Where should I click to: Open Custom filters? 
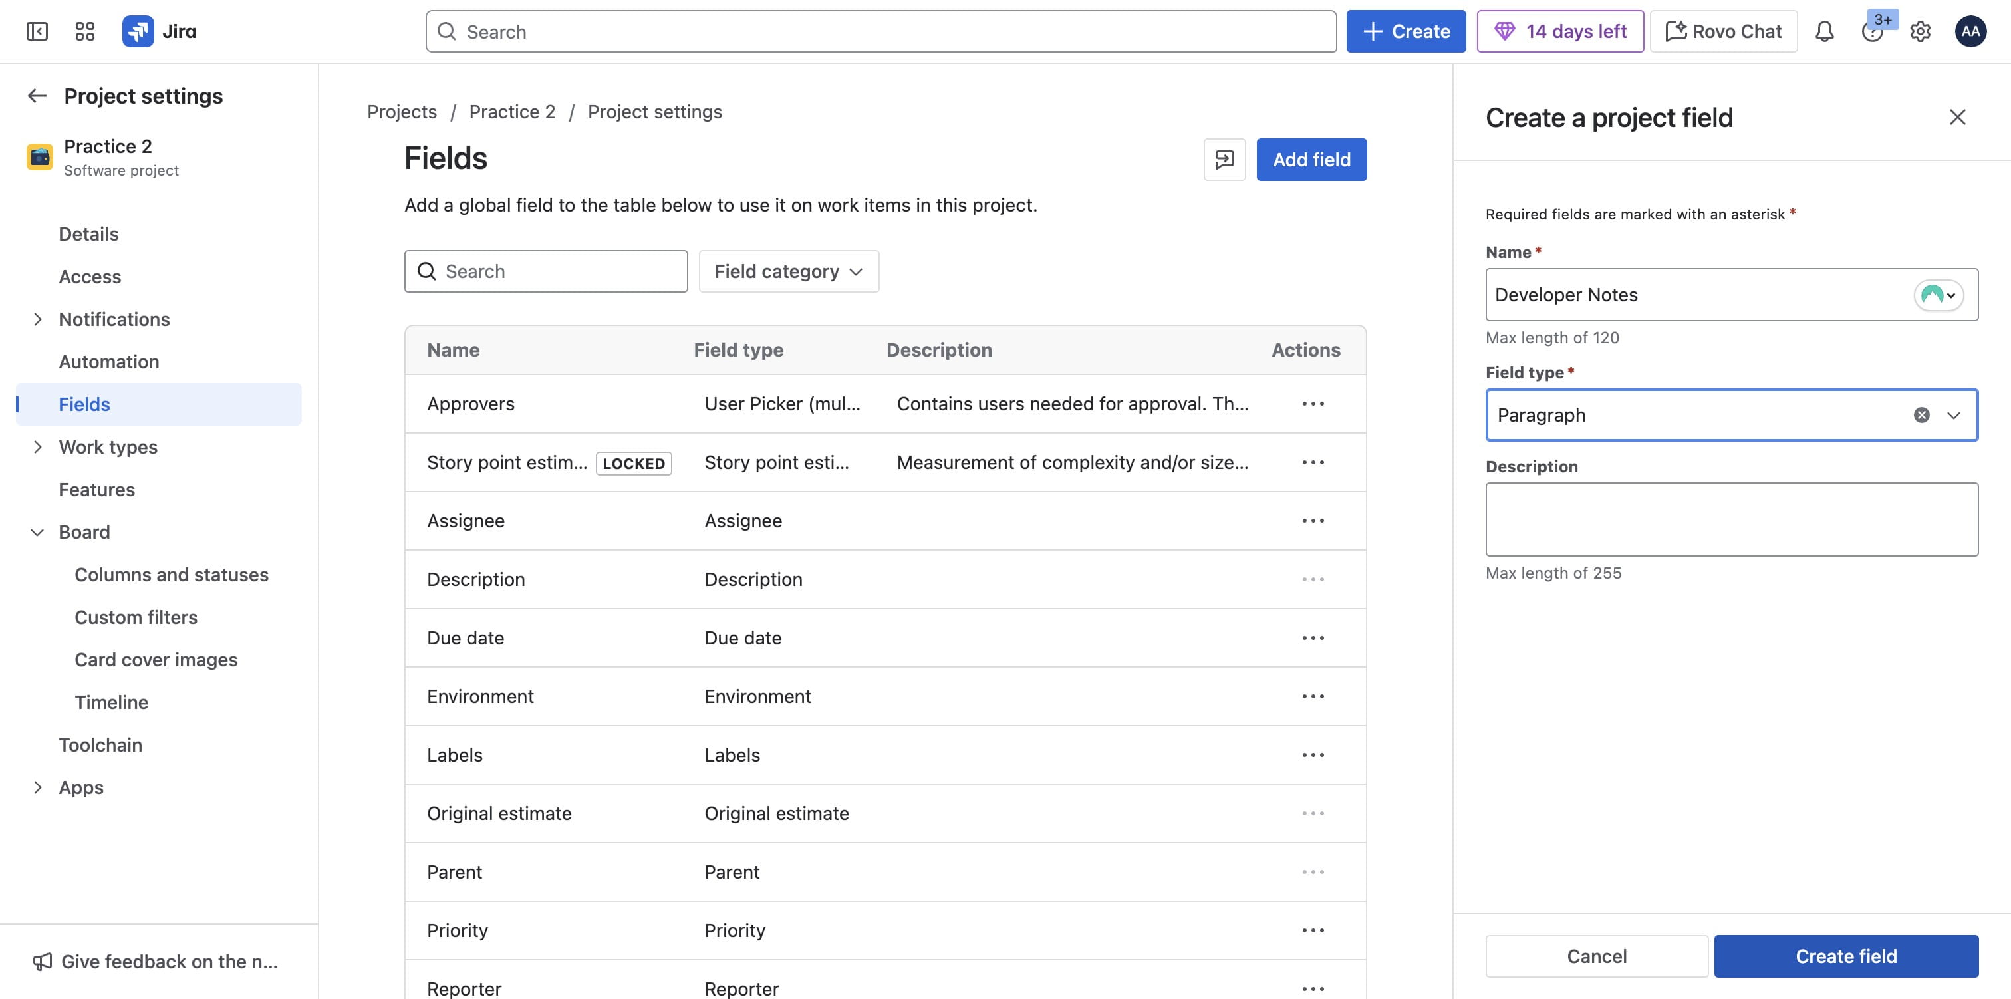pos(136,617)
